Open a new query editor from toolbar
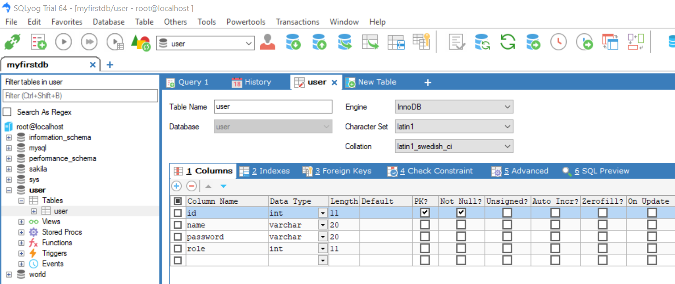The width and height of the screenshot is (675, 284). click(38, 42)
